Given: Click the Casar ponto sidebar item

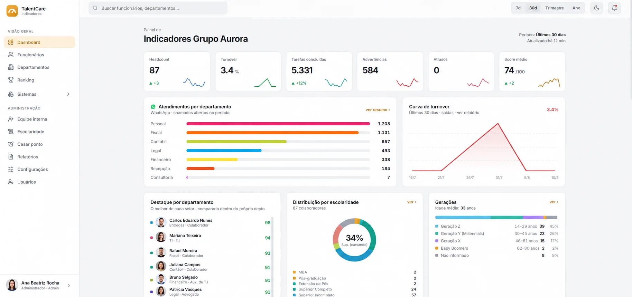Looking at the screenshot, I should coord(39,144).
